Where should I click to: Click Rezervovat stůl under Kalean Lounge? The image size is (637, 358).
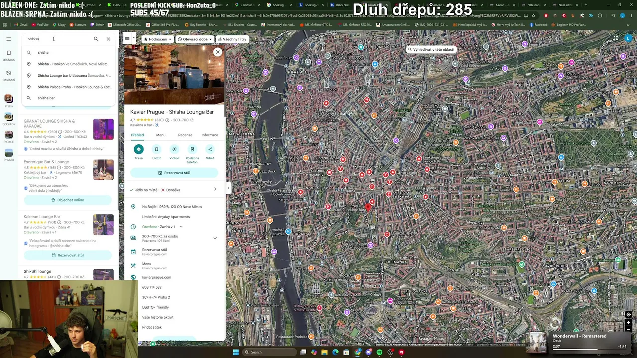(68, 255)
